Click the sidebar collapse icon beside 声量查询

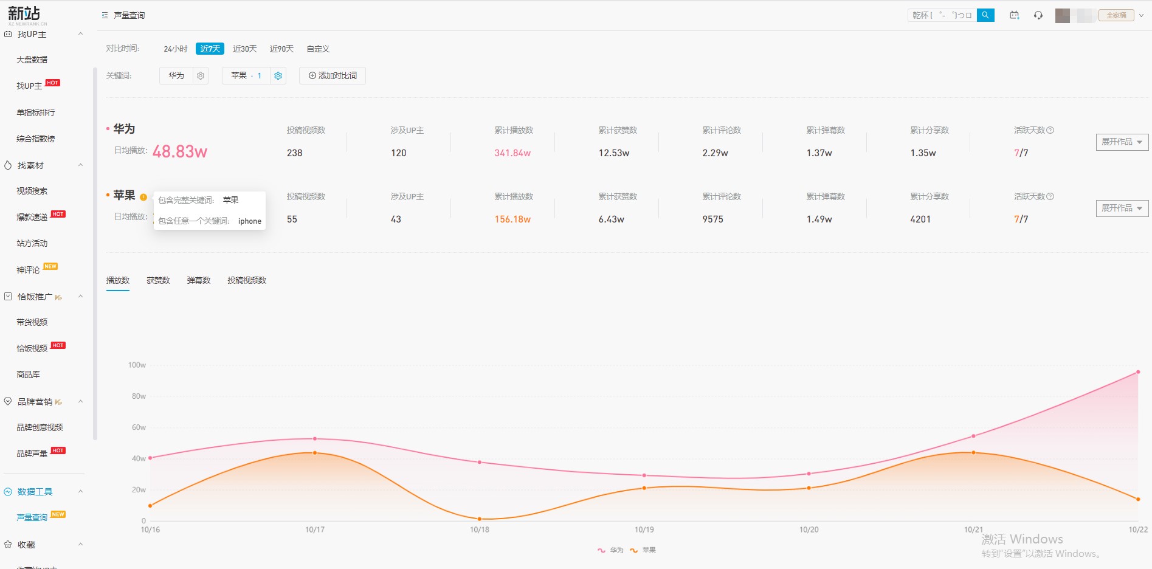(x=105, y=15)
